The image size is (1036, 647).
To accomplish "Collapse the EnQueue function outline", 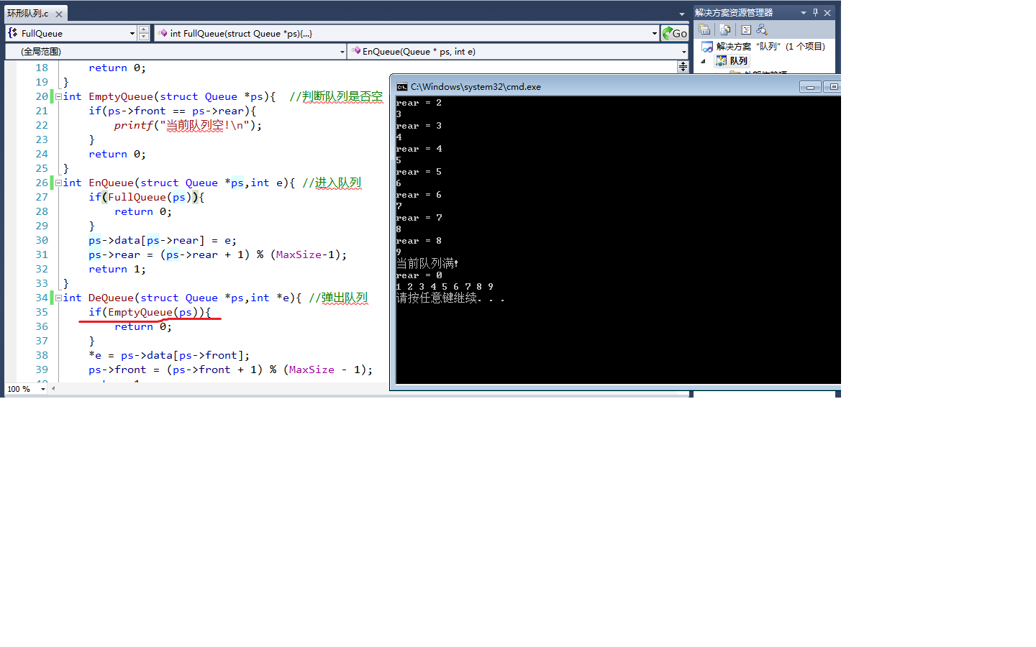I will [58, 183].
